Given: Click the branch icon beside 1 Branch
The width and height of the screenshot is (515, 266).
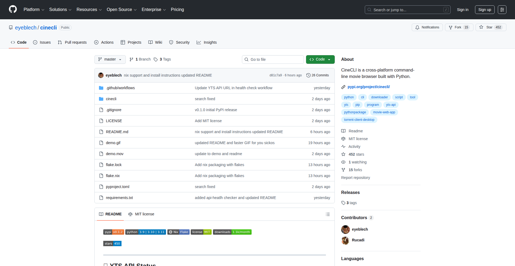Looking at the screenshot, I should (x=131, y=59).
